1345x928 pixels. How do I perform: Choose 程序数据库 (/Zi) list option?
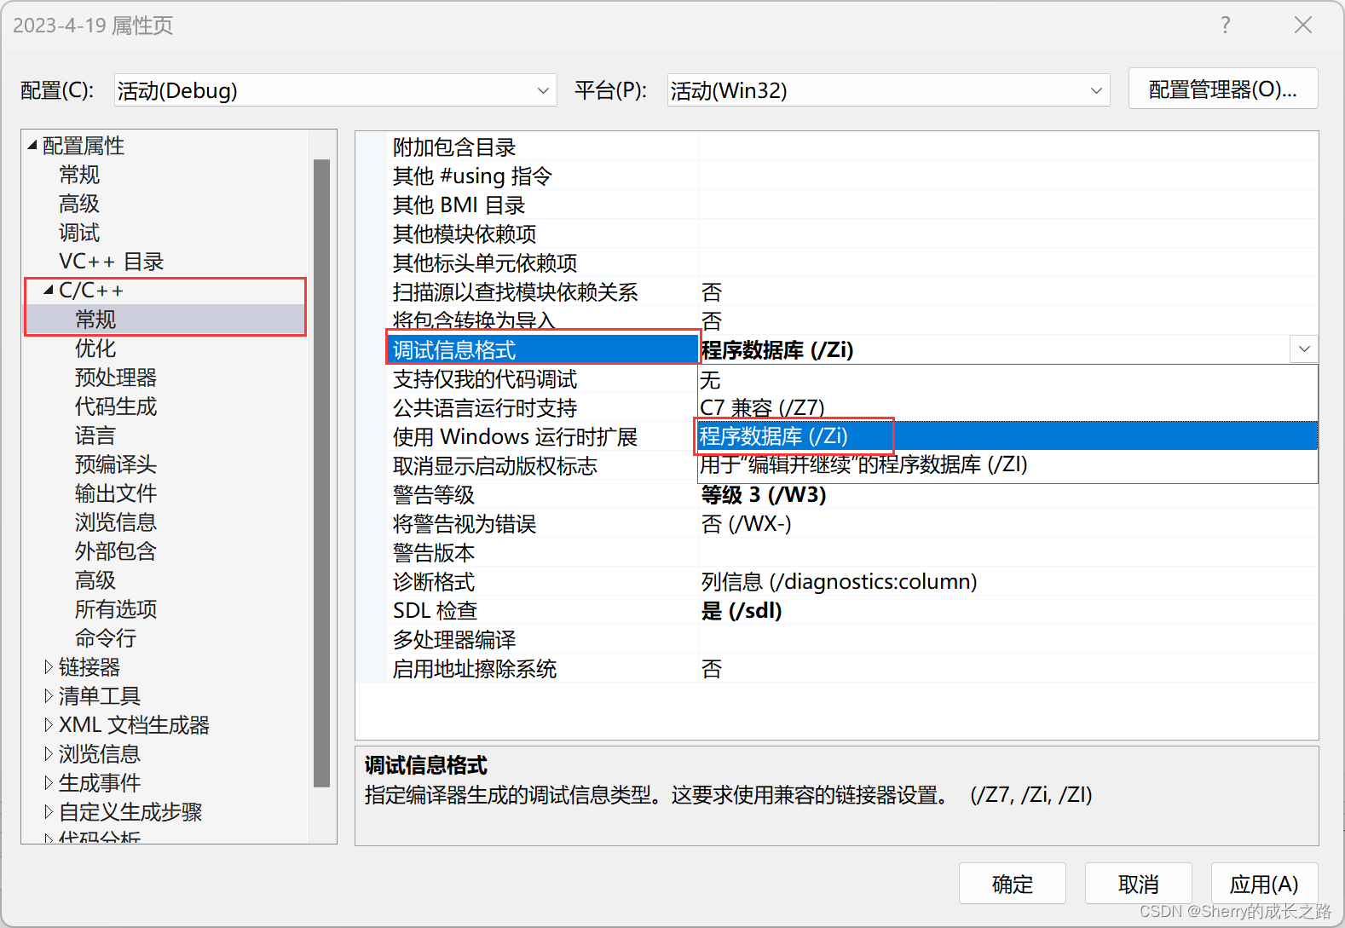coord(1007,435)
